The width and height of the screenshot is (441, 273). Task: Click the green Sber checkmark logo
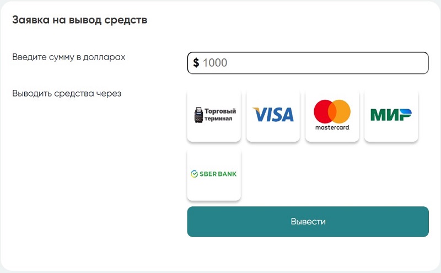[x=195, y=174]
